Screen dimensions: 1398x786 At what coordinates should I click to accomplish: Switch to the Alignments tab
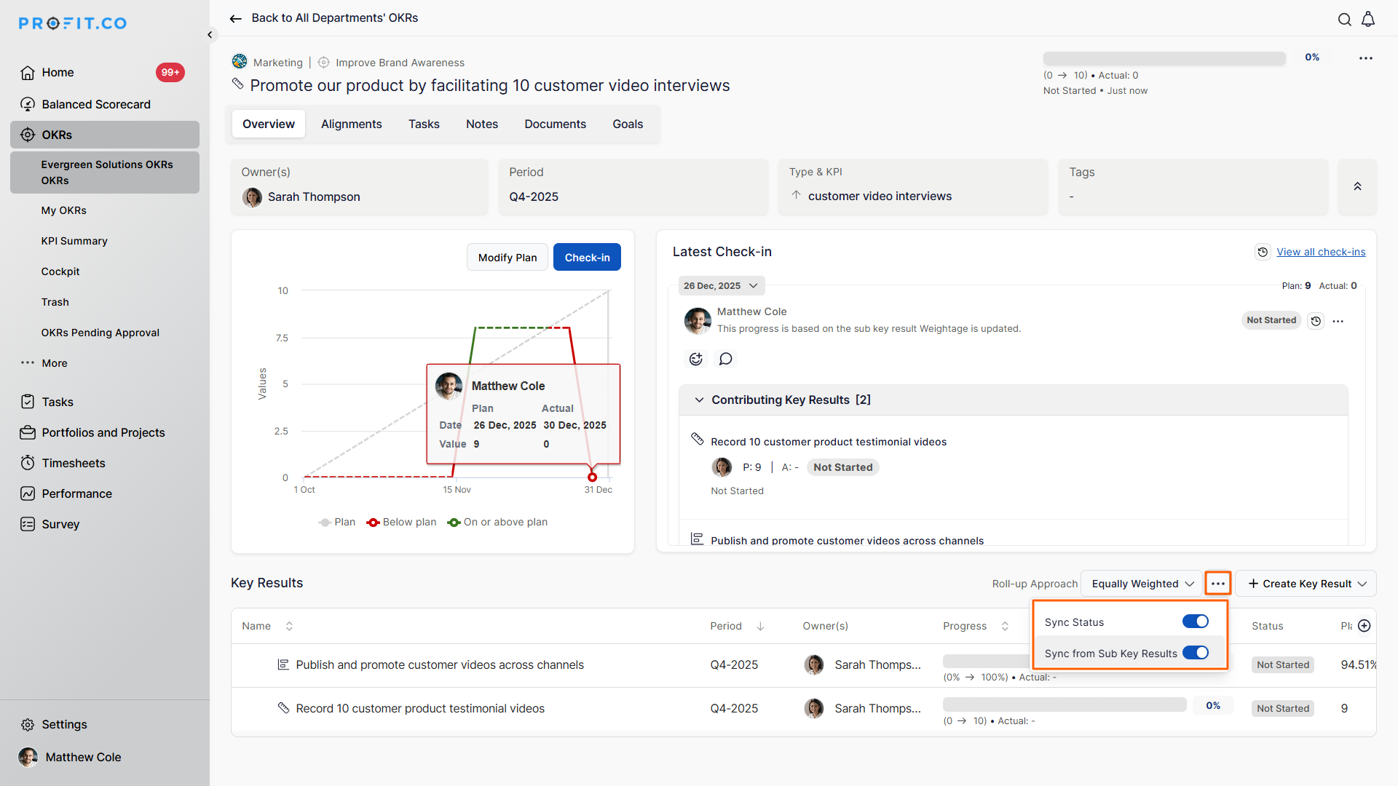(x=351, y=124)
